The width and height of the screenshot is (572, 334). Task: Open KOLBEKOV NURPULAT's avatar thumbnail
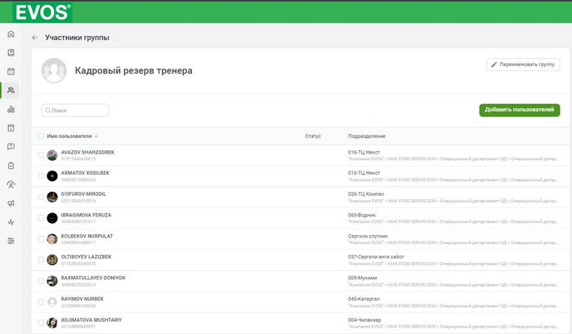52,238
